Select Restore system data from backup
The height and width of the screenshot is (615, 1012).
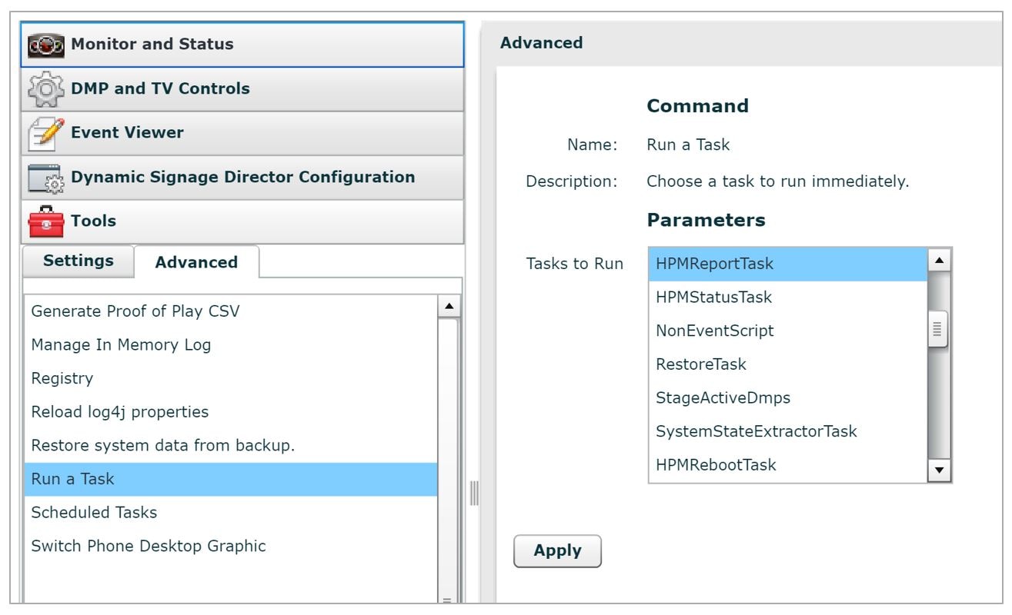pos(231,445)
